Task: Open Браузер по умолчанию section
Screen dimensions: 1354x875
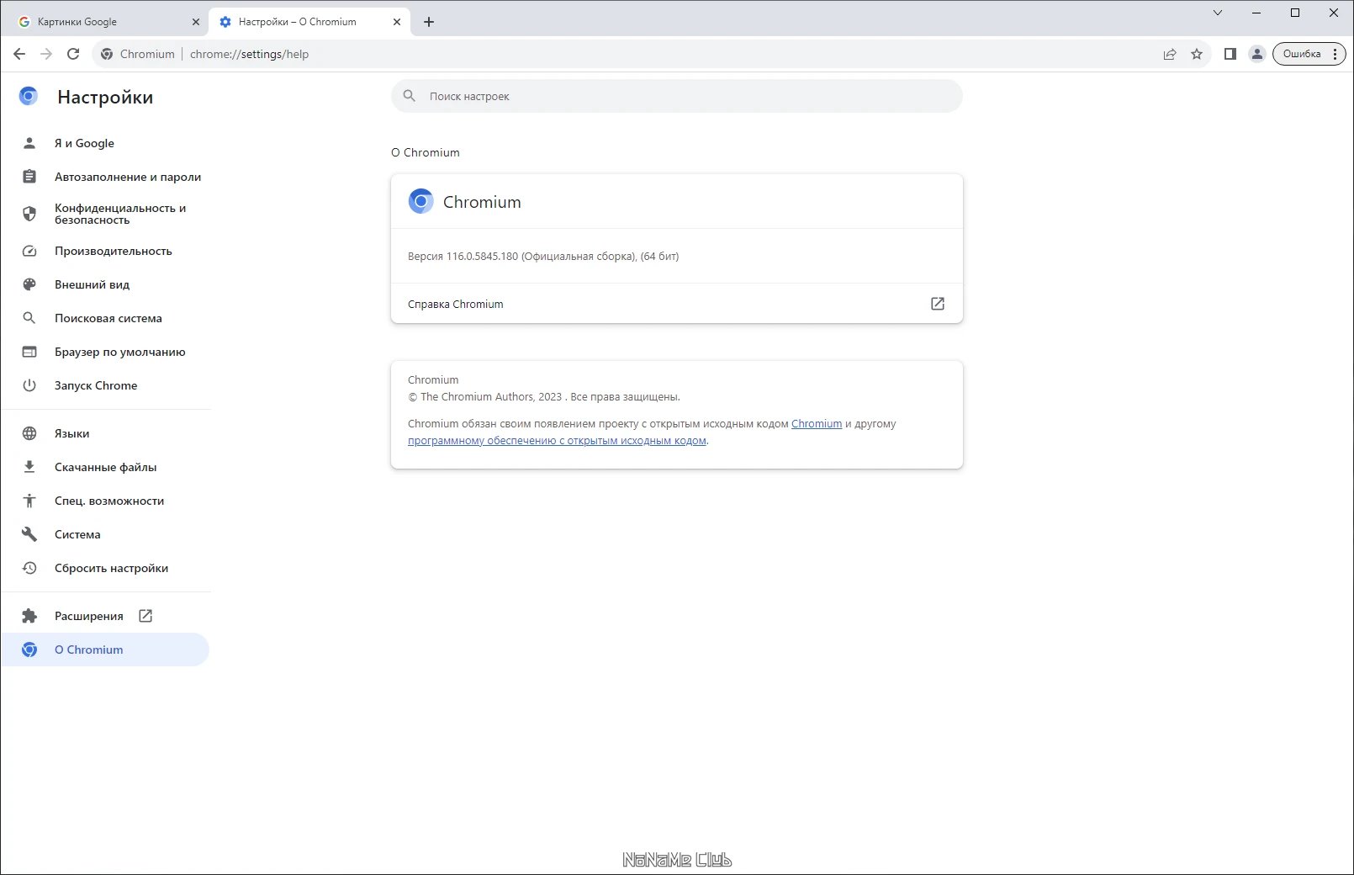Action: (x=105, y=352)
